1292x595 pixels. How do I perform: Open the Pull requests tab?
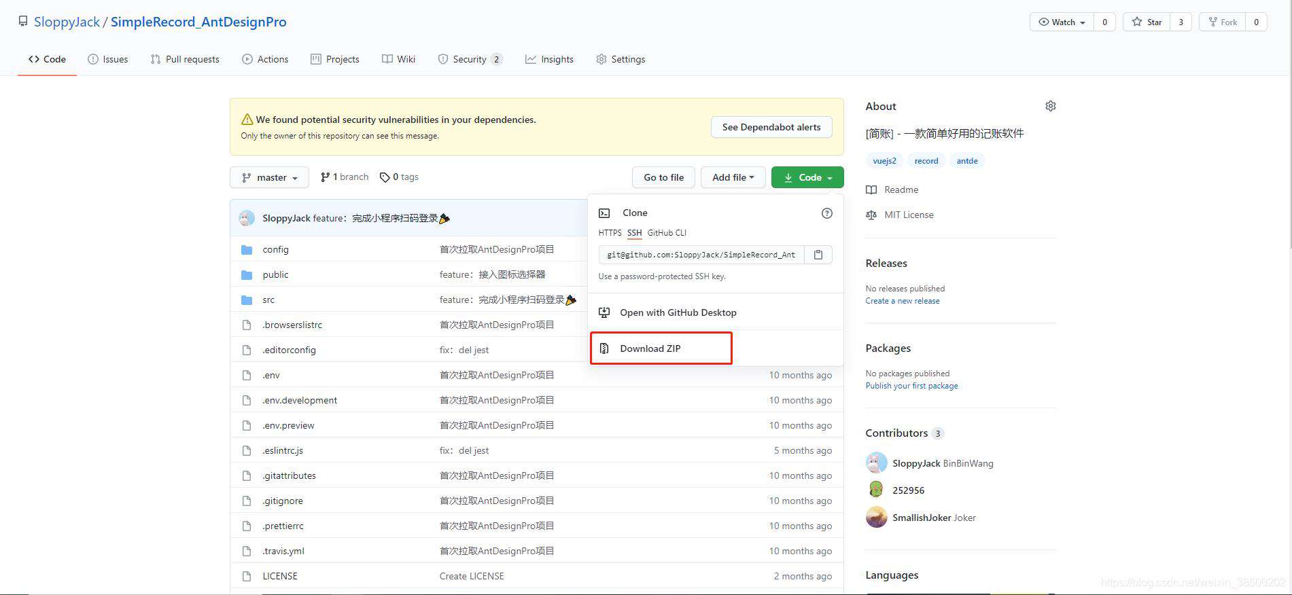pyautogui.click(x=185, y=59)
